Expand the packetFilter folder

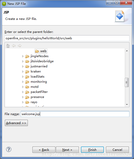pos(23,92)
